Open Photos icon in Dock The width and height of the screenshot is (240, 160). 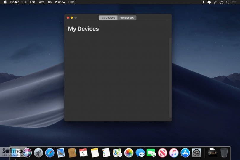[129, 153]
